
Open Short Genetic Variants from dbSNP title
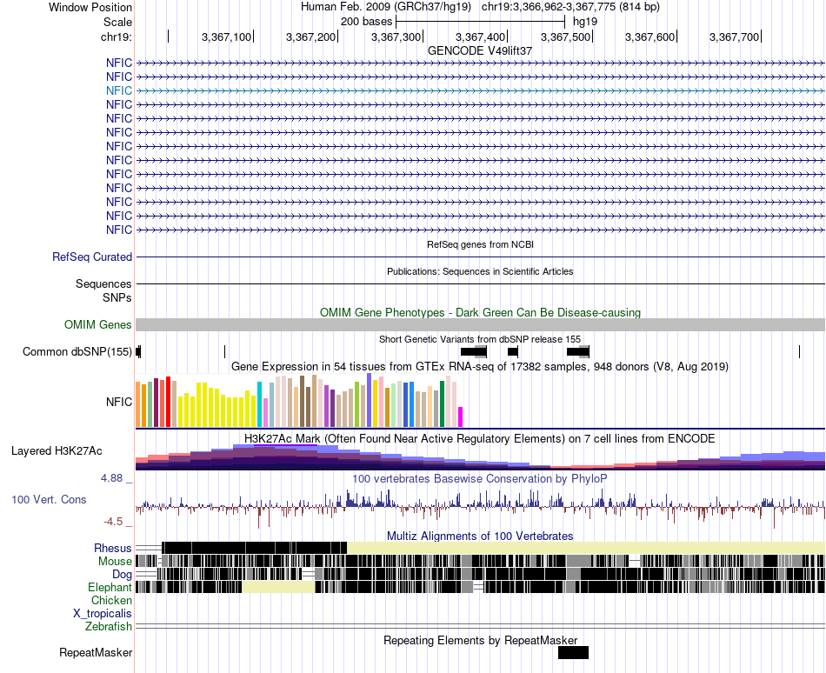pyautogui.click(x=480, y=339)
